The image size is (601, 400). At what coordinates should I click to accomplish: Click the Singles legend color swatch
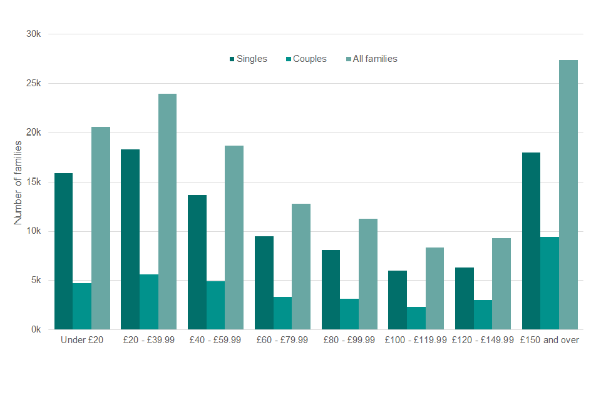click(x=232, y=59)
